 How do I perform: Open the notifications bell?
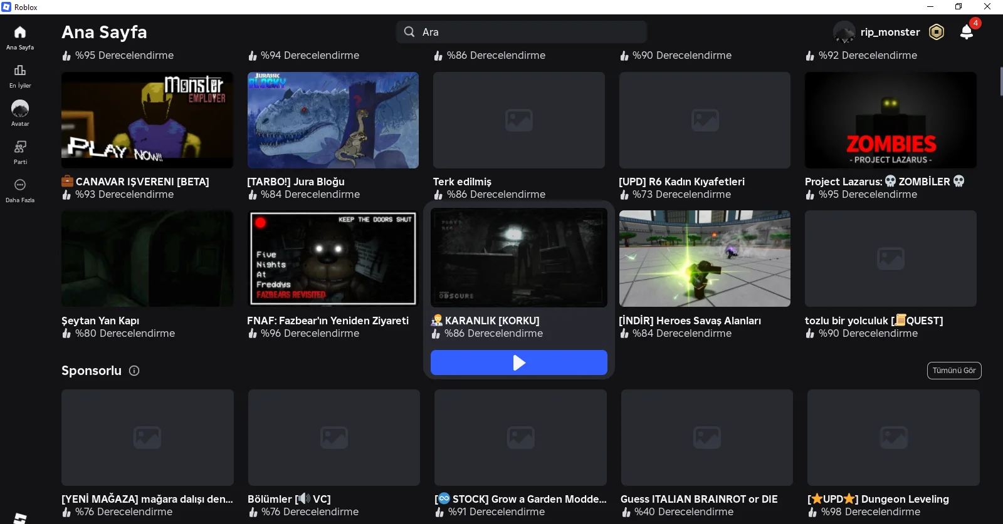pyautogui.click(x=967, y=32)
